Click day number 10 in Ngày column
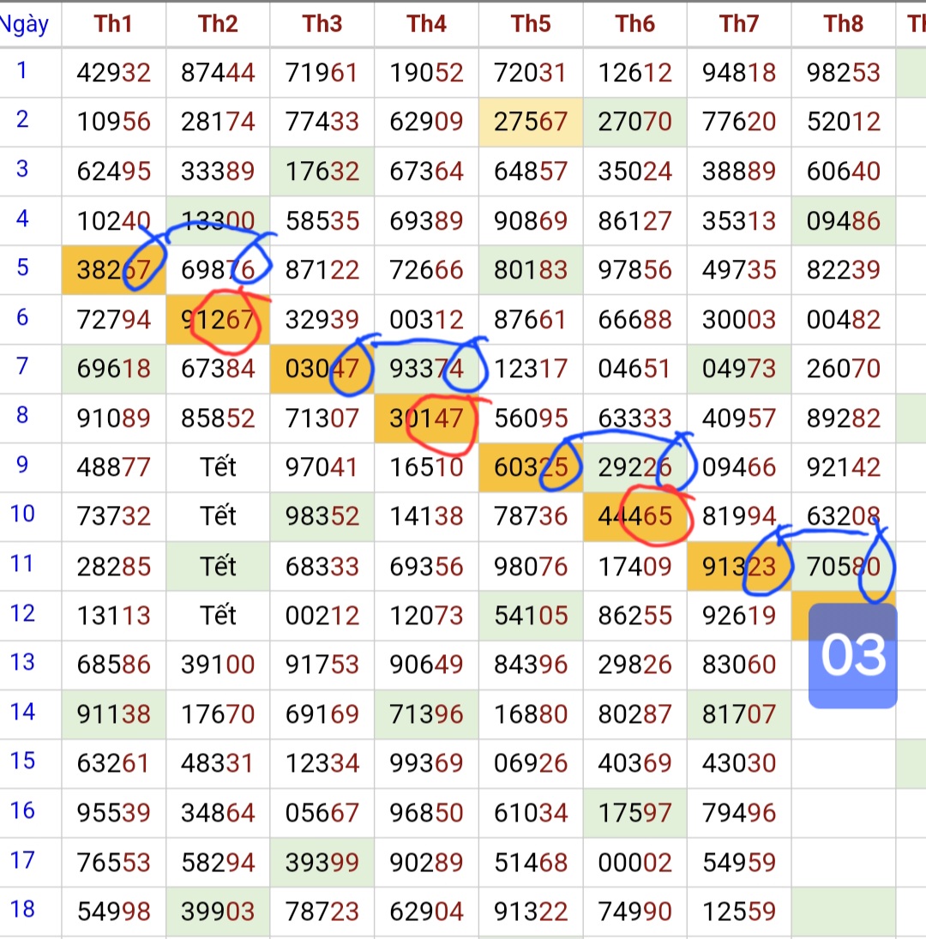 coord(22,514)
